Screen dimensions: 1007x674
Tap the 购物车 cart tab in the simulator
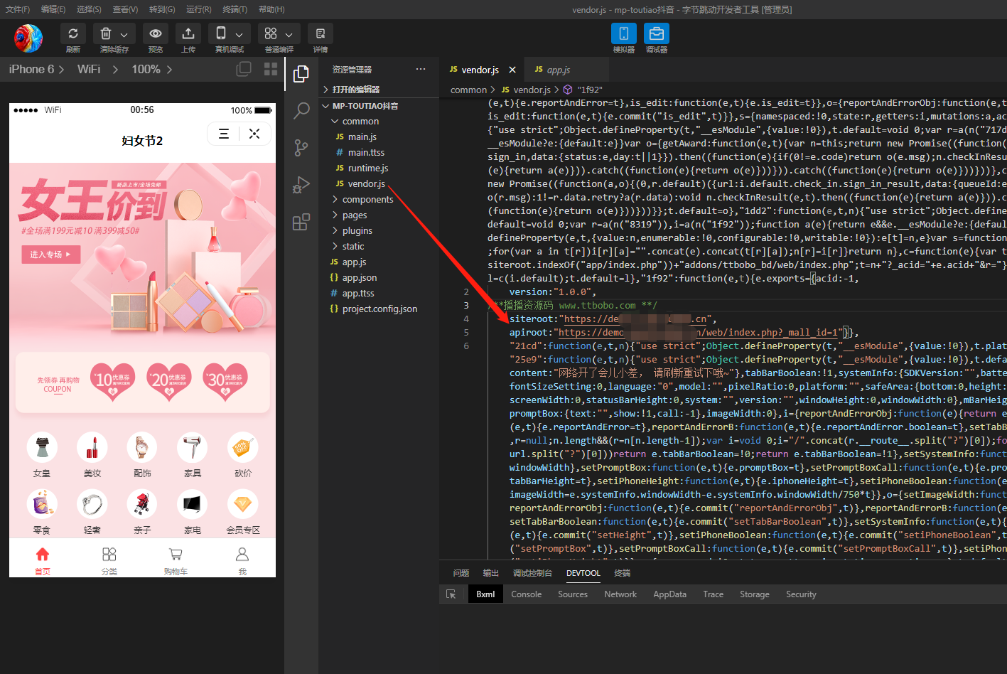176,560
